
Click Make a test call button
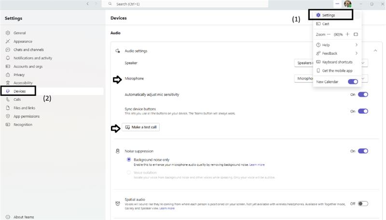(x=140, y=127)
